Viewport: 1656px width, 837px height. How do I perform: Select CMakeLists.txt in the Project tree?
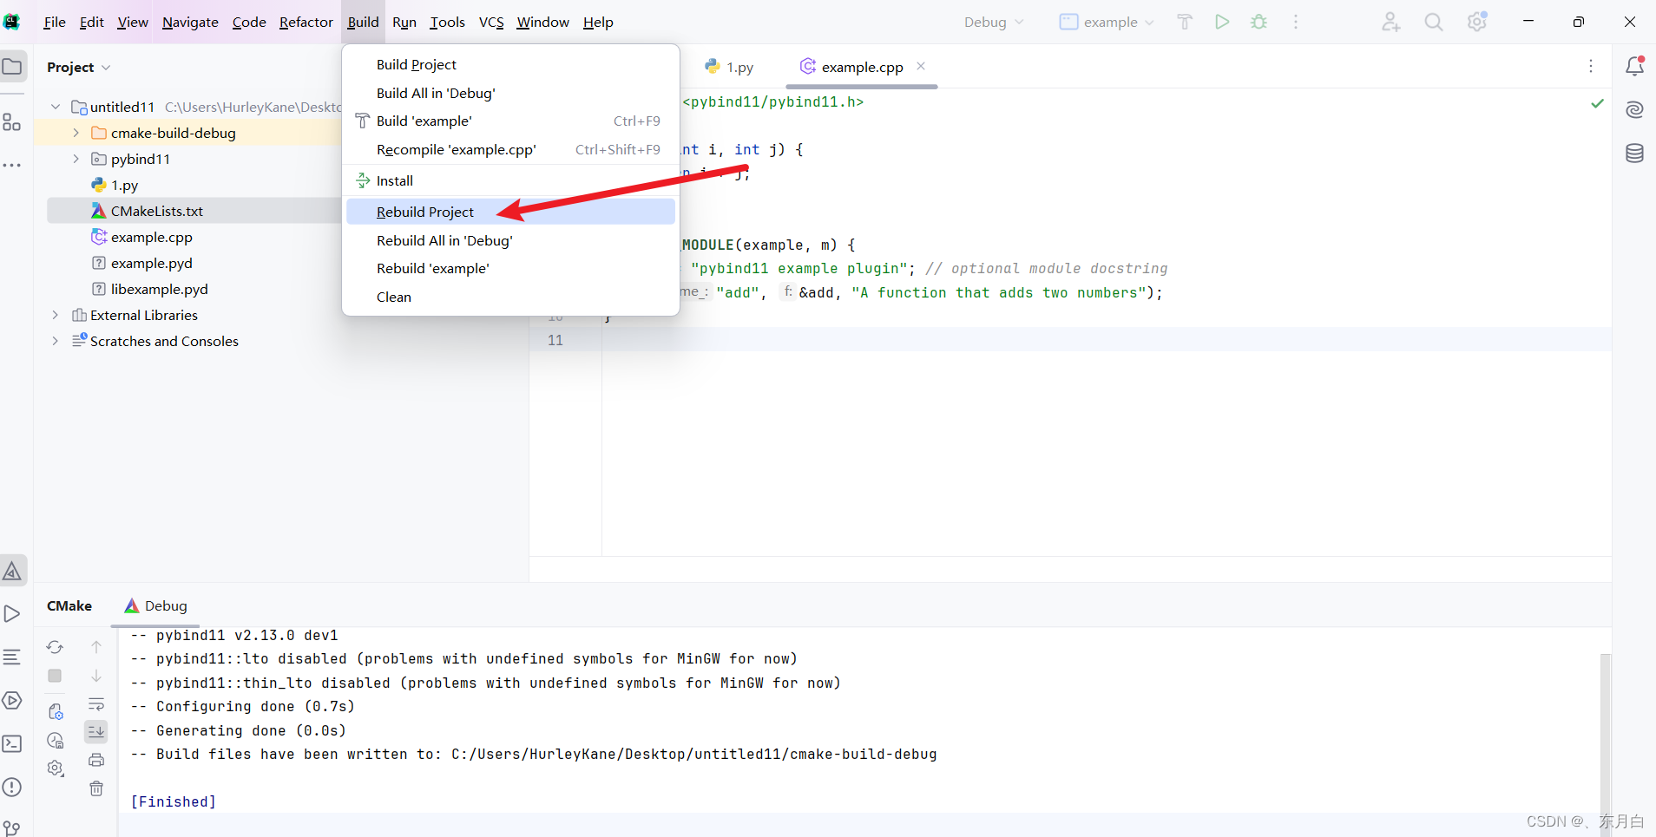(x=157, y=210)
